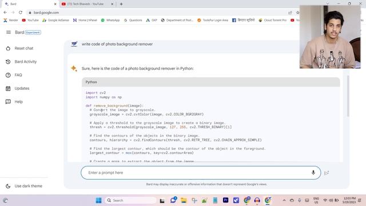Screen dimensions: 366x206
Task: Open Bard Activity from the sidebar
Action: pos(21,62)
